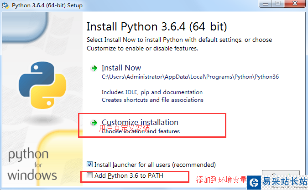Enable Add Python 3.6 to PATH
The width and height of the screenshot is (308, 190).
(89, 175)
